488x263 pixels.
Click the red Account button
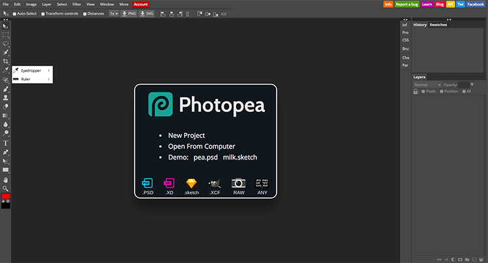coord(141,5)
